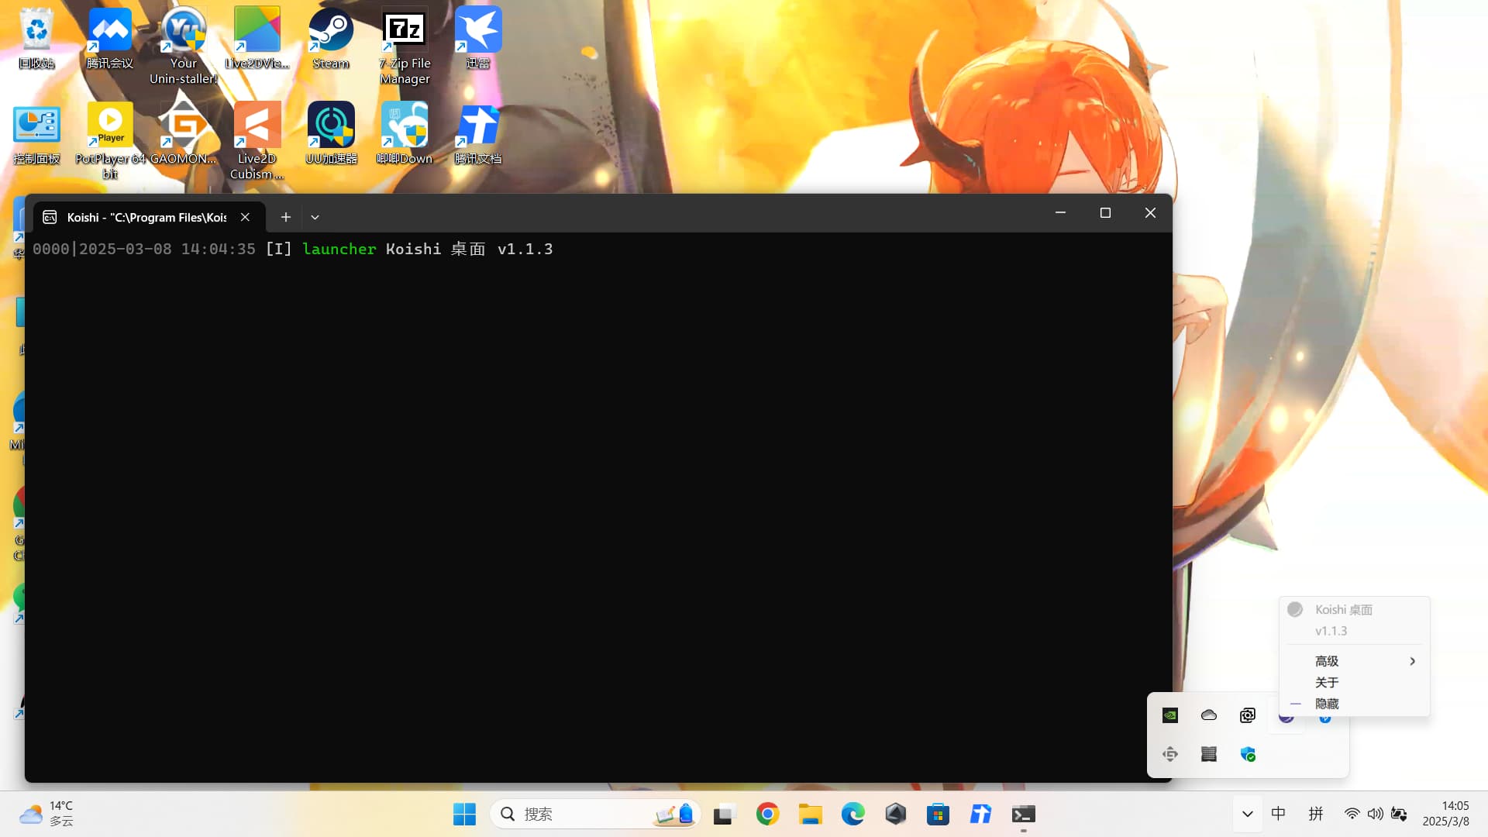Open Tencent Docs from the taskbar

pos(980,814)
